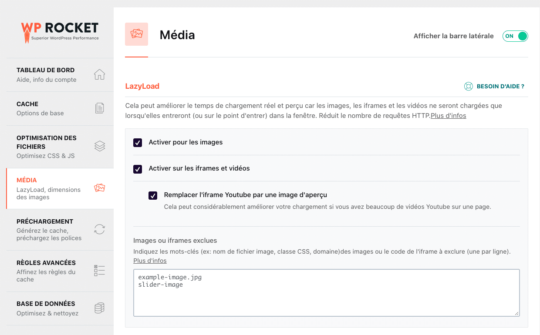Follow Plus d'infos link in LazyLoad description

click(x=448, y=116)
